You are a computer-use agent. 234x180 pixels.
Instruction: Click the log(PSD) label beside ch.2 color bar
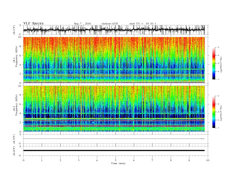tap(221, 113)
